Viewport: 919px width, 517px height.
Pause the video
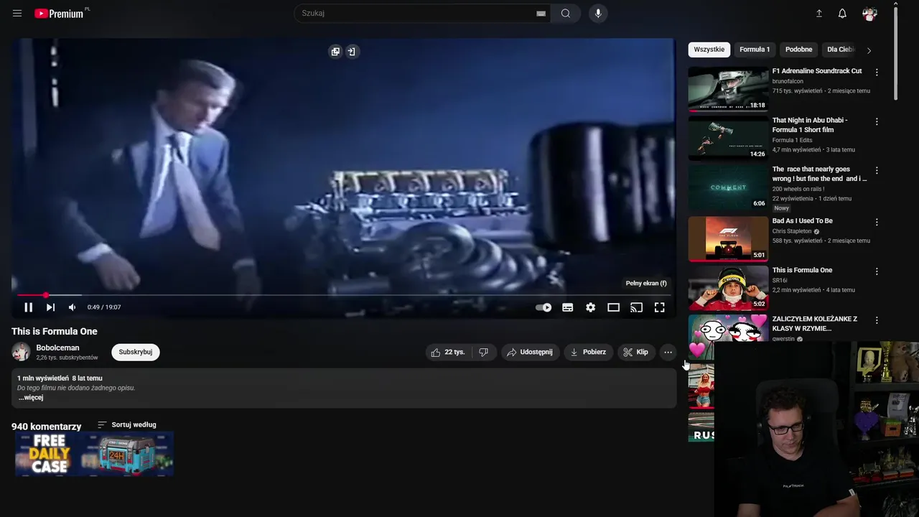(28, 307)
